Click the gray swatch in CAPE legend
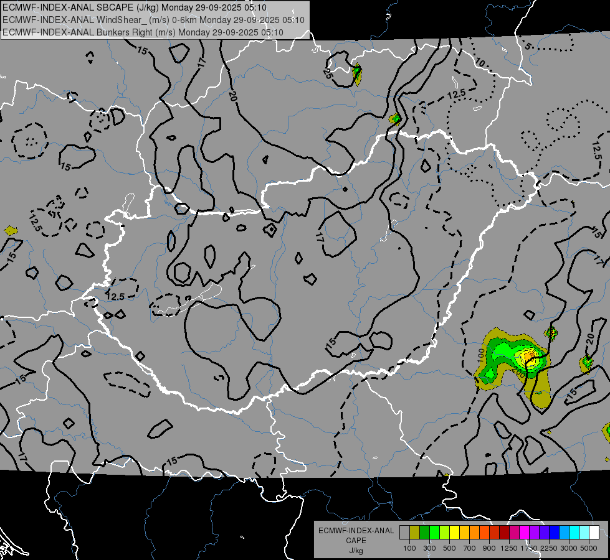 point(404,533)
